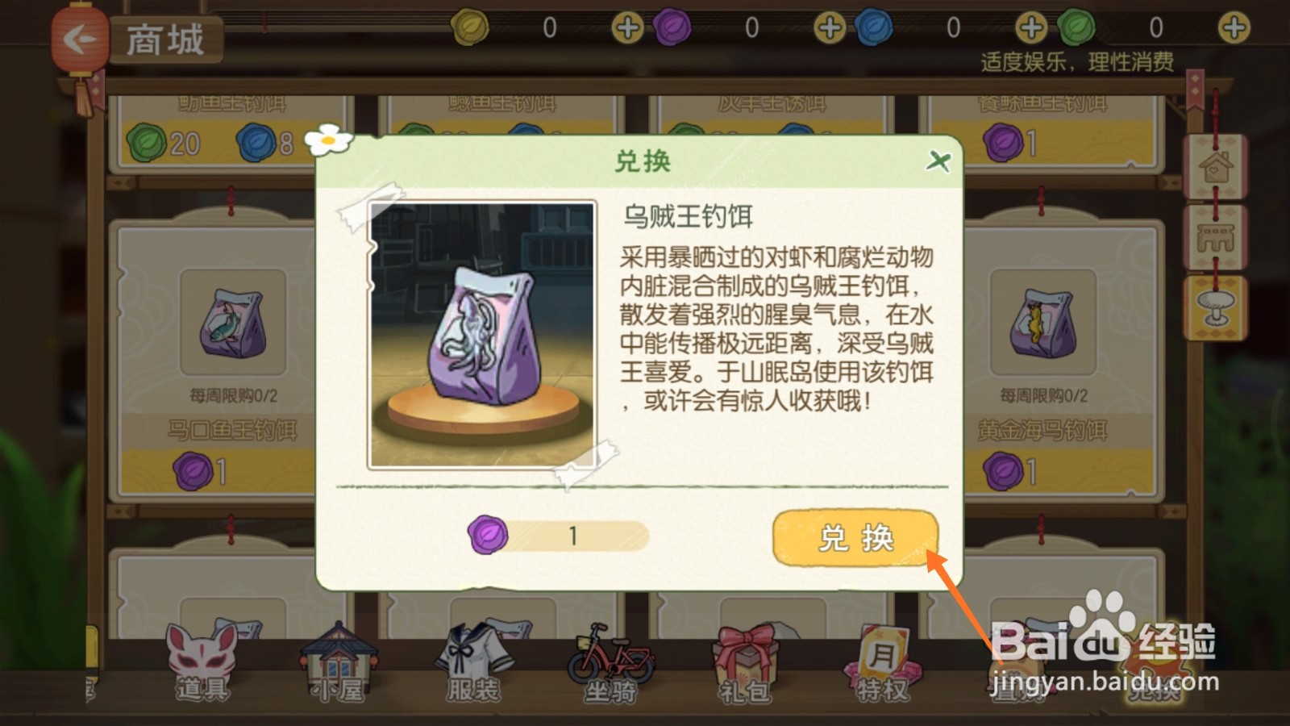Click the house icon on right sidebar
This screenshot has width=1290, height=726.
click(x=1216, y=167)
